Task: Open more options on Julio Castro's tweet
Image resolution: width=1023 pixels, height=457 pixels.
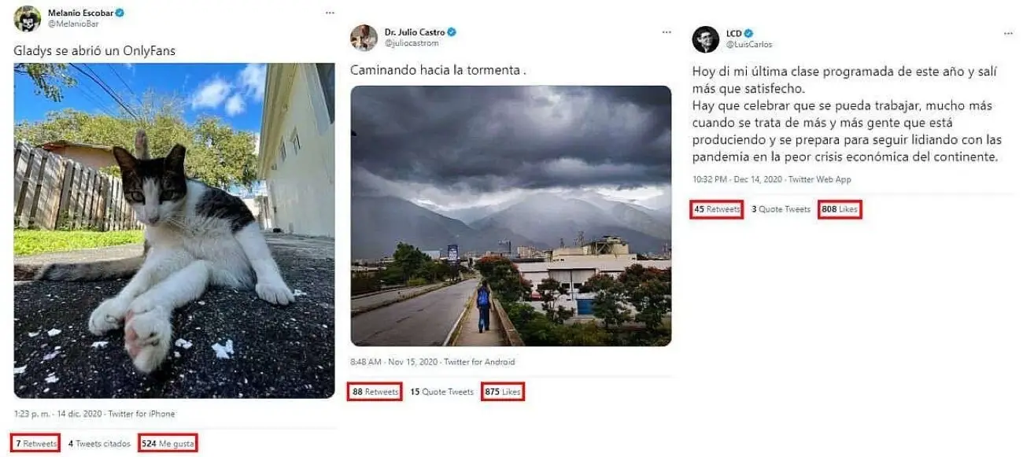Action: (x=667, y=32)
